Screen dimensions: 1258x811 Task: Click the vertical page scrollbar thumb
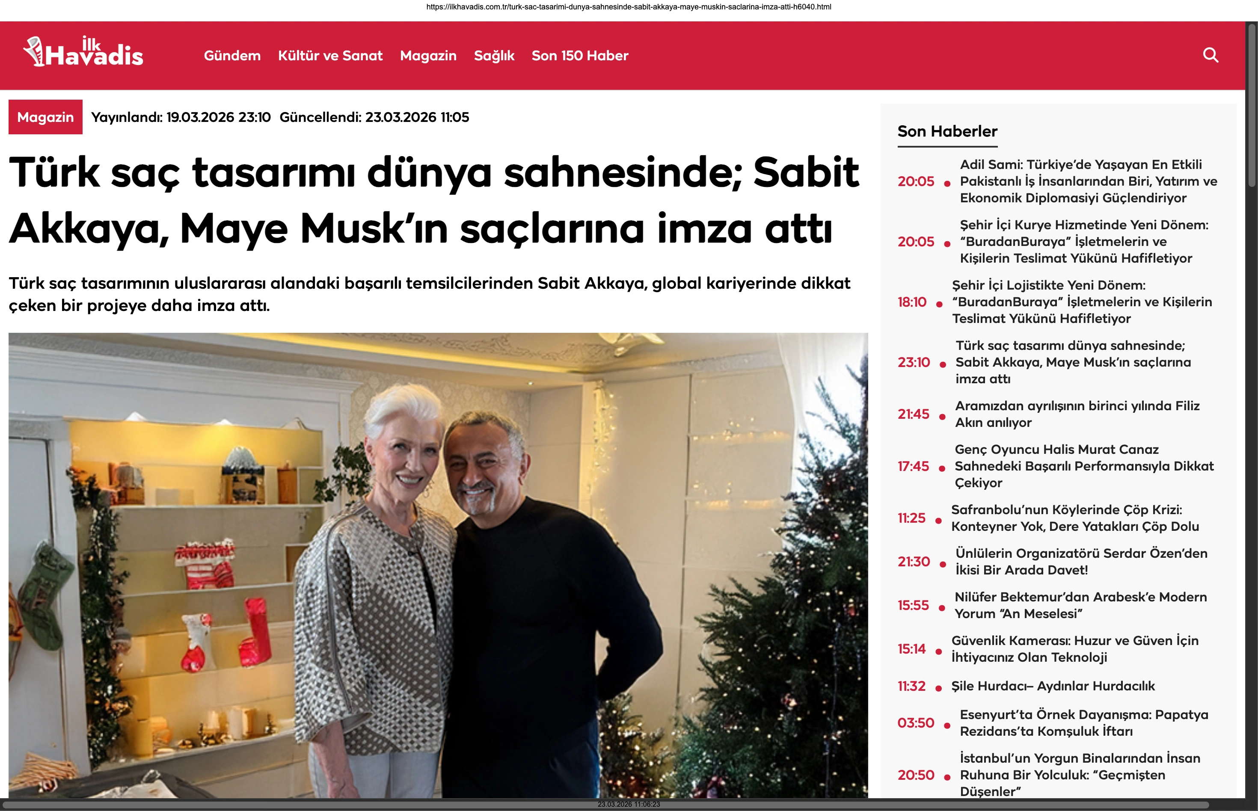pyautogui.click(x=1252, y=105)
